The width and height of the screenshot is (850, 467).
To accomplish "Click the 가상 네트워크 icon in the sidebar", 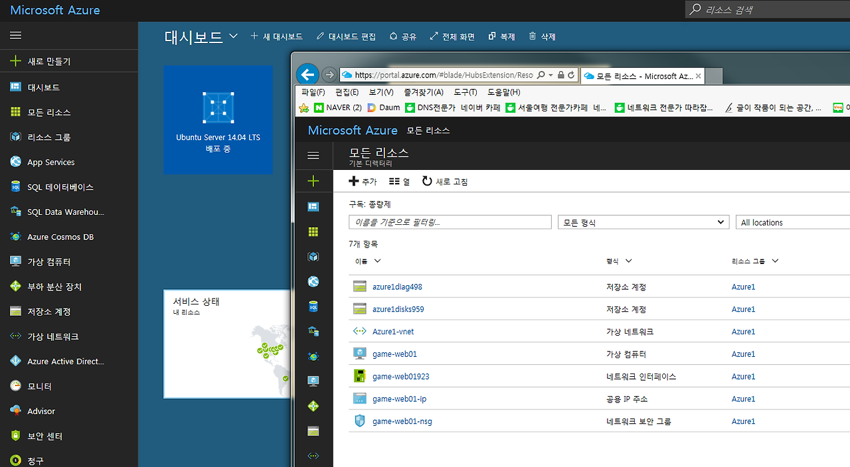I will 16,336.
